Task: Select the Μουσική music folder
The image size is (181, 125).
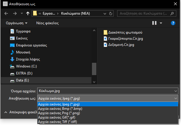Action: coord(23,52)
